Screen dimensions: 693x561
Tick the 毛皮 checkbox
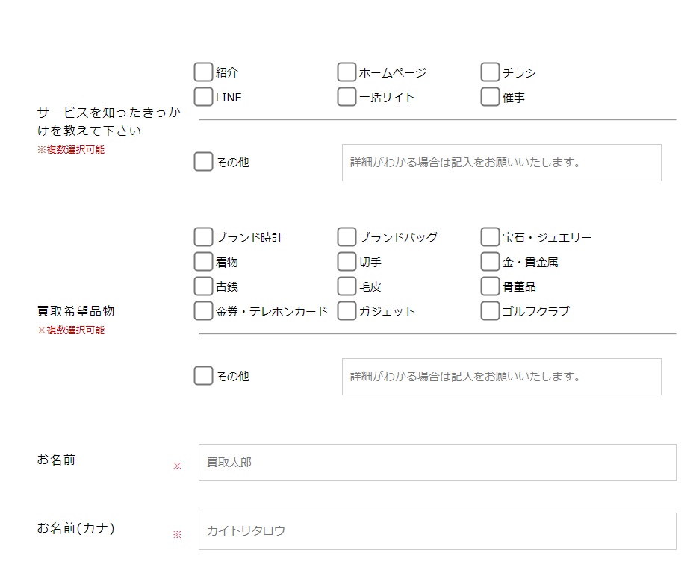pos(346,286)
